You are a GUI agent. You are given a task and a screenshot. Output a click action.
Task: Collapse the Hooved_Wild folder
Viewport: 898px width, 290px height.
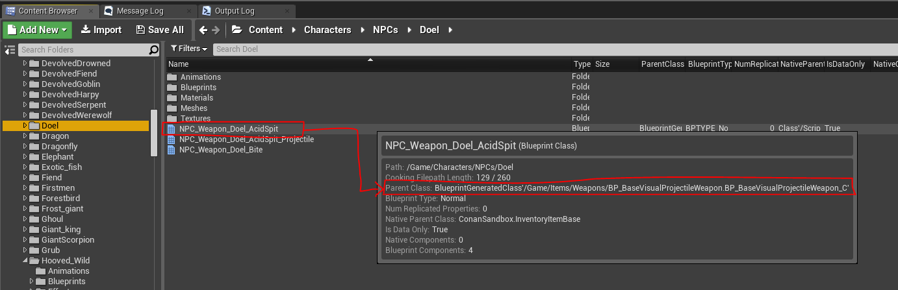pos(25,261)
